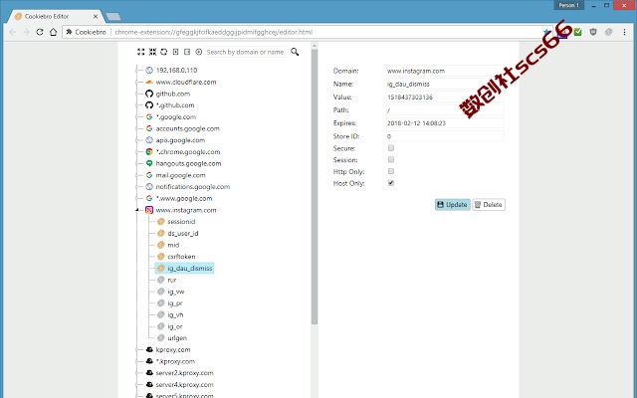Click the square-with-arrow toolbar icon beside search
This screenshot has width=637, height=398.
[x=187, y=52]
